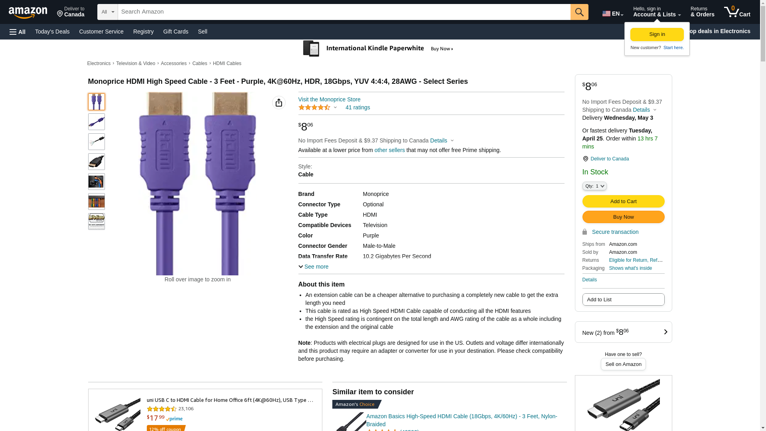Click the Search Amazon input field
Screen dimensions: 766x431
[344, 12]
